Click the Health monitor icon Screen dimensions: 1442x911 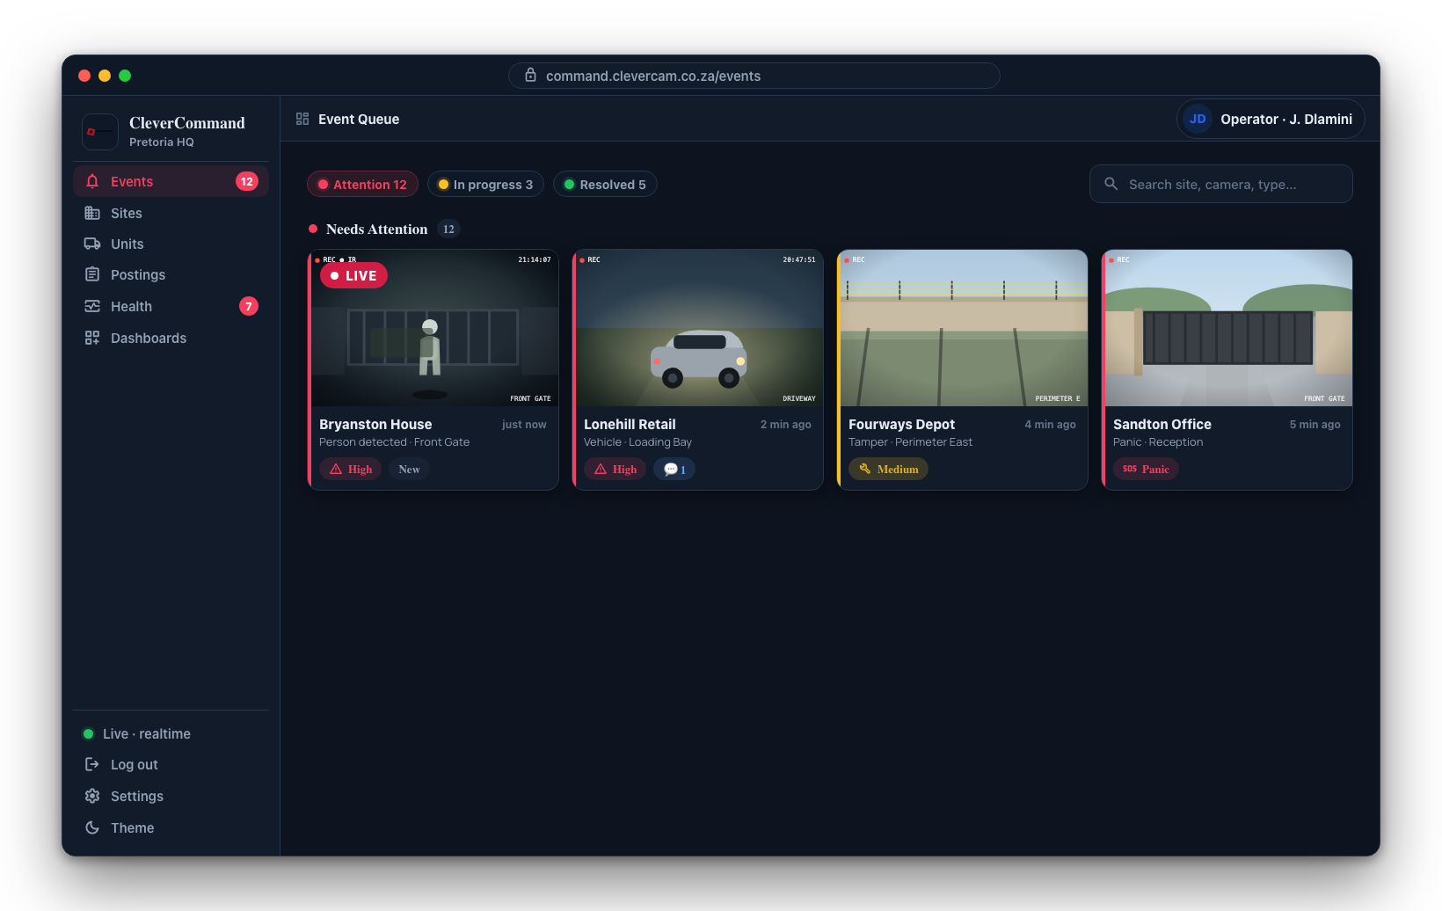tap(92, 306)
